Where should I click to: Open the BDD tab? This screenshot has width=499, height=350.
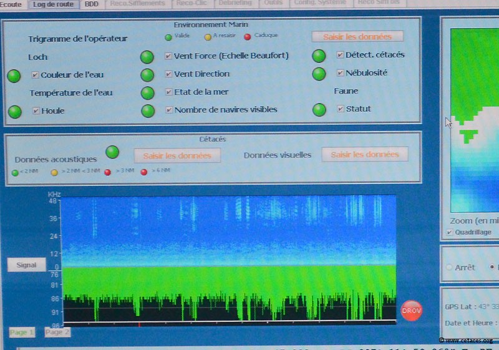click(92, 4)
